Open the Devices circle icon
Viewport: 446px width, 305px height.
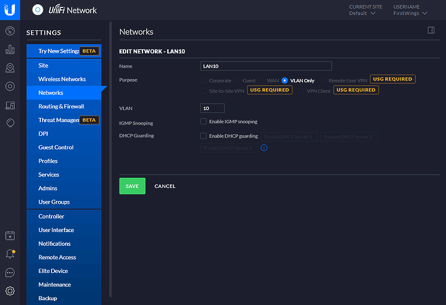tap(10, 87)
